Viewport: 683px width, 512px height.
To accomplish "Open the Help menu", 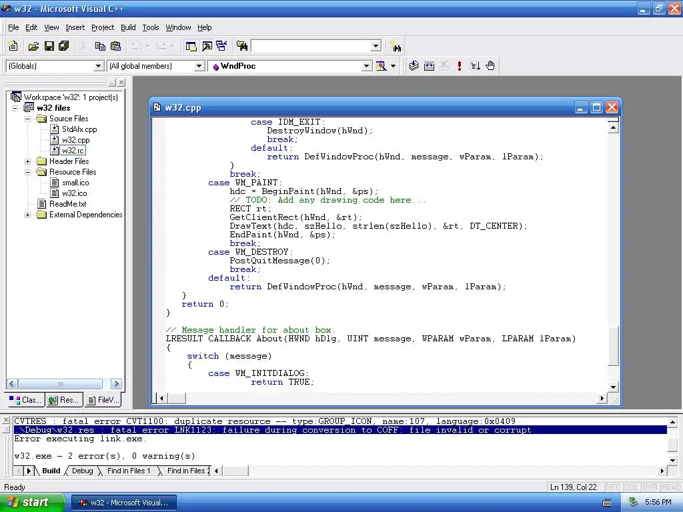I will [x=204, y=27].
